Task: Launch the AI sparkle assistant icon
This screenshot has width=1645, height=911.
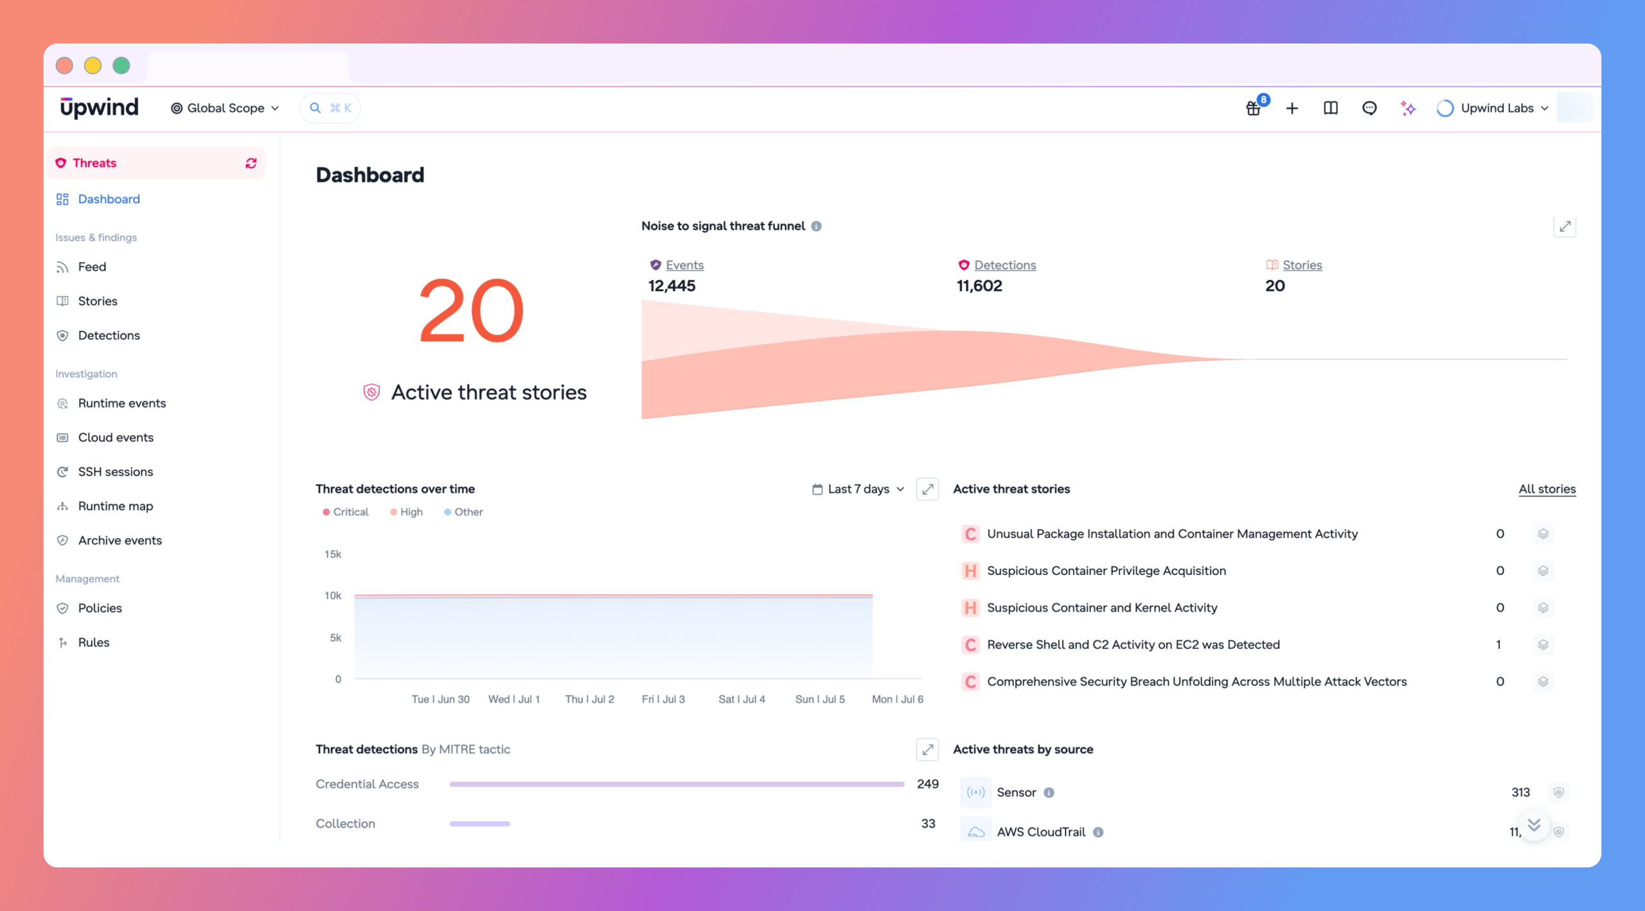Action: coord(1408,108)
